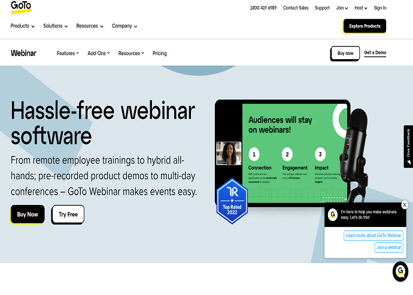Screen dimensions: 413x295
Task: Click Sign In
Action: (380, 8)
